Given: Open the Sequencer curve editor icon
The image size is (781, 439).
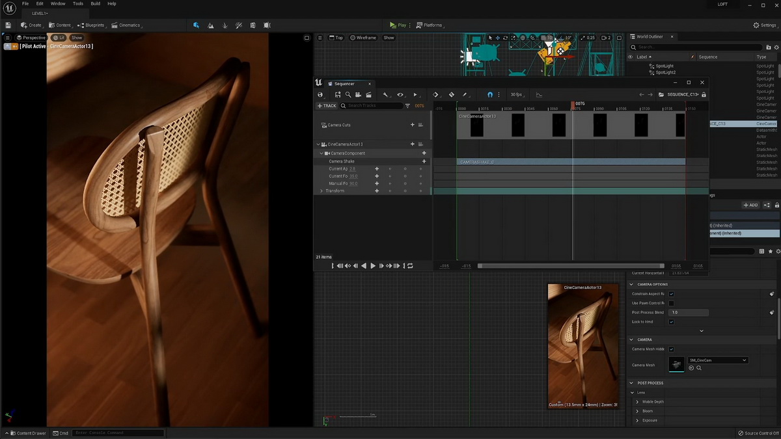Looking at the screenshot, I should coord(539,95).
